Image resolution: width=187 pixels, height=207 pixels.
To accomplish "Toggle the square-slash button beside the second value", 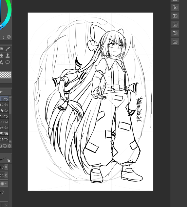I will (x=6, y=175).
